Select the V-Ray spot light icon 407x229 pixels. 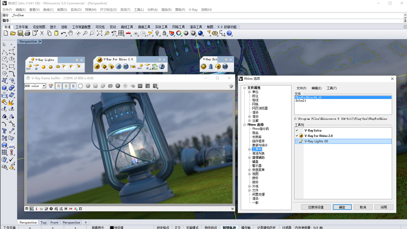(64, 67)
